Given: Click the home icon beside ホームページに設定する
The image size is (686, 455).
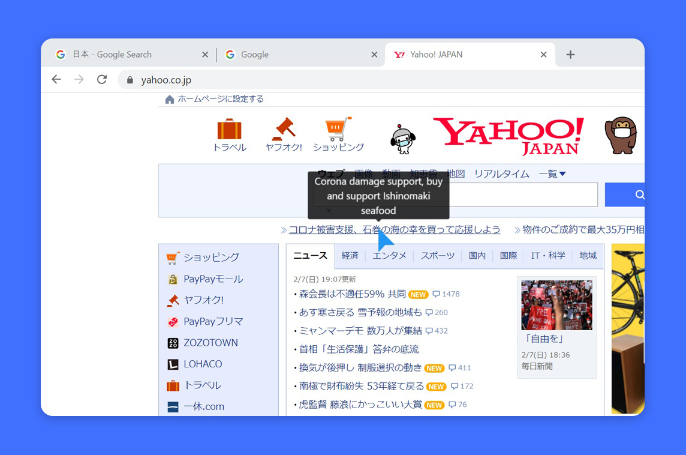Looking at the screenshot, I should [170, 100].
